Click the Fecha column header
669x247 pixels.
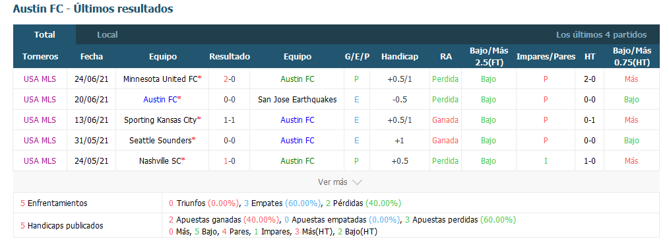tap(91, 57)
